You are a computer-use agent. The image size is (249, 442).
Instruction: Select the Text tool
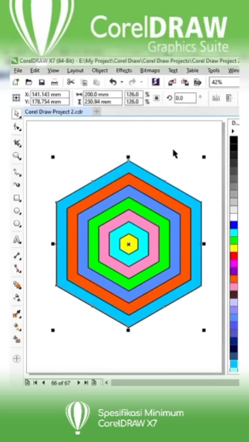point(17,240)
